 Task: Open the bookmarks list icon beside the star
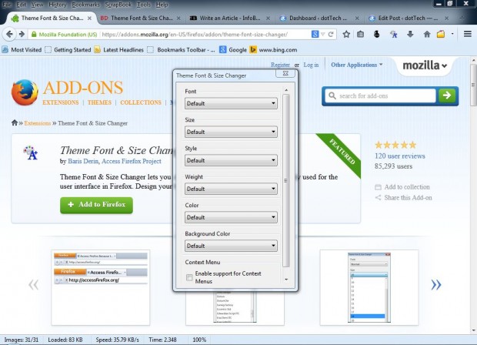click(x=361, y=34)
